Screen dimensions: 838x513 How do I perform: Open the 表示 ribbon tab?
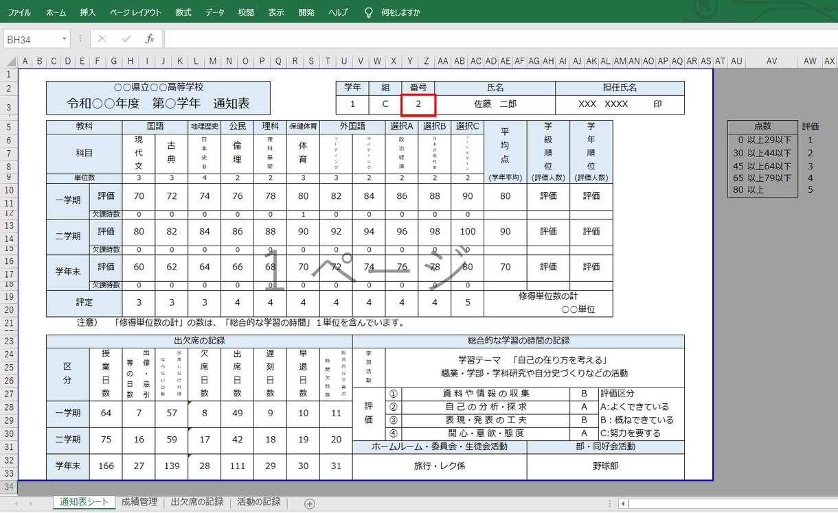(x=276, y=12)
